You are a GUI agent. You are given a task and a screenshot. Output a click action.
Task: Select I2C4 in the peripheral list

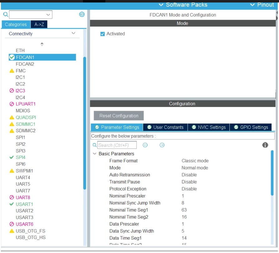20,98
